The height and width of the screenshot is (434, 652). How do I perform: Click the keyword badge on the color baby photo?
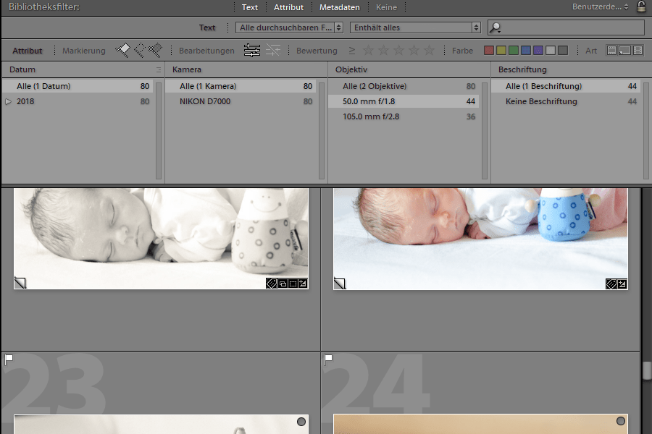[x=611, y=284]
